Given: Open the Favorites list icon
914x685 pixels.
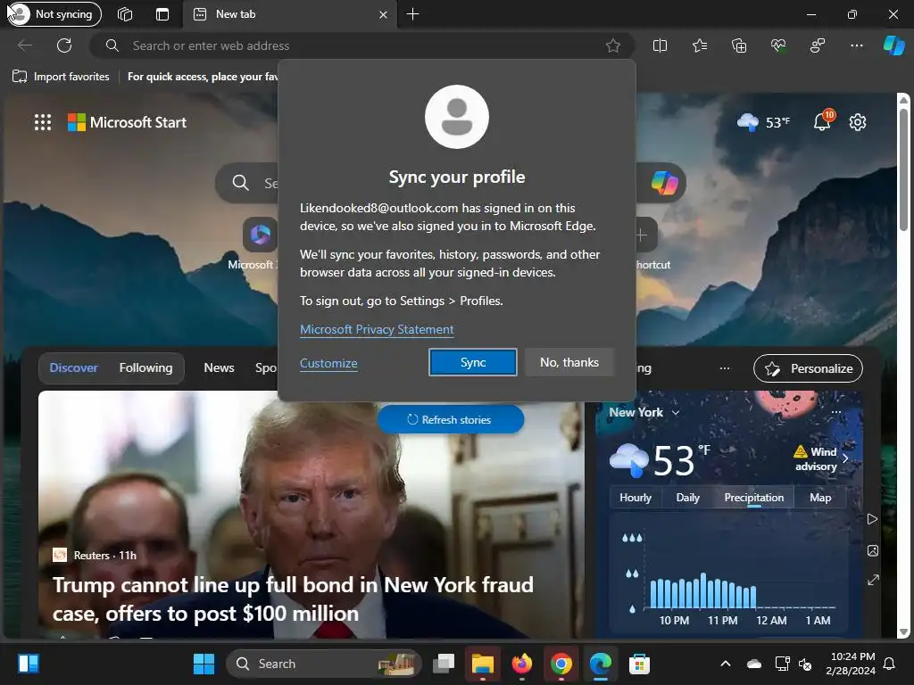Looking at the screenshot, I should [x=700, y=45].
